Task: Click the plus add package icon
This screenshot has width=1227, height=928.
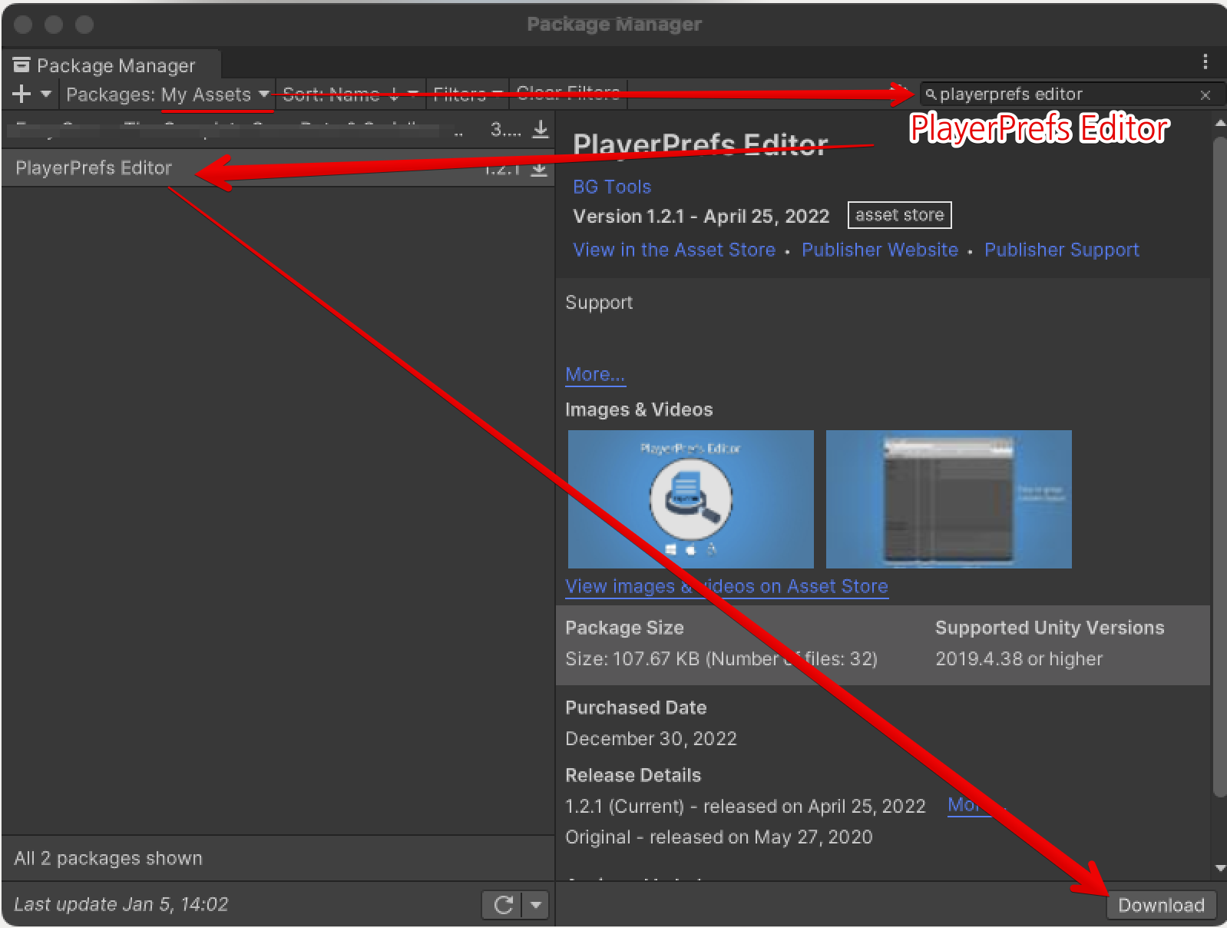Action: (21, 94)
